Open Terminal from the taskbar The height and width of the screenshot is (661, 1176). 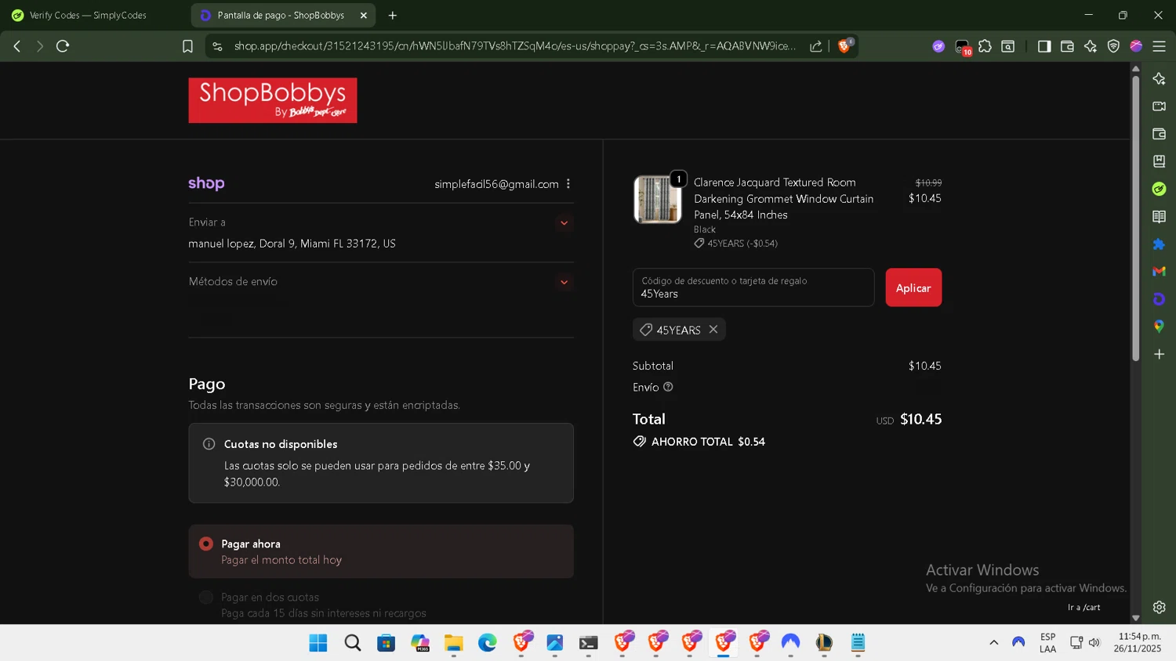point(589,643)
